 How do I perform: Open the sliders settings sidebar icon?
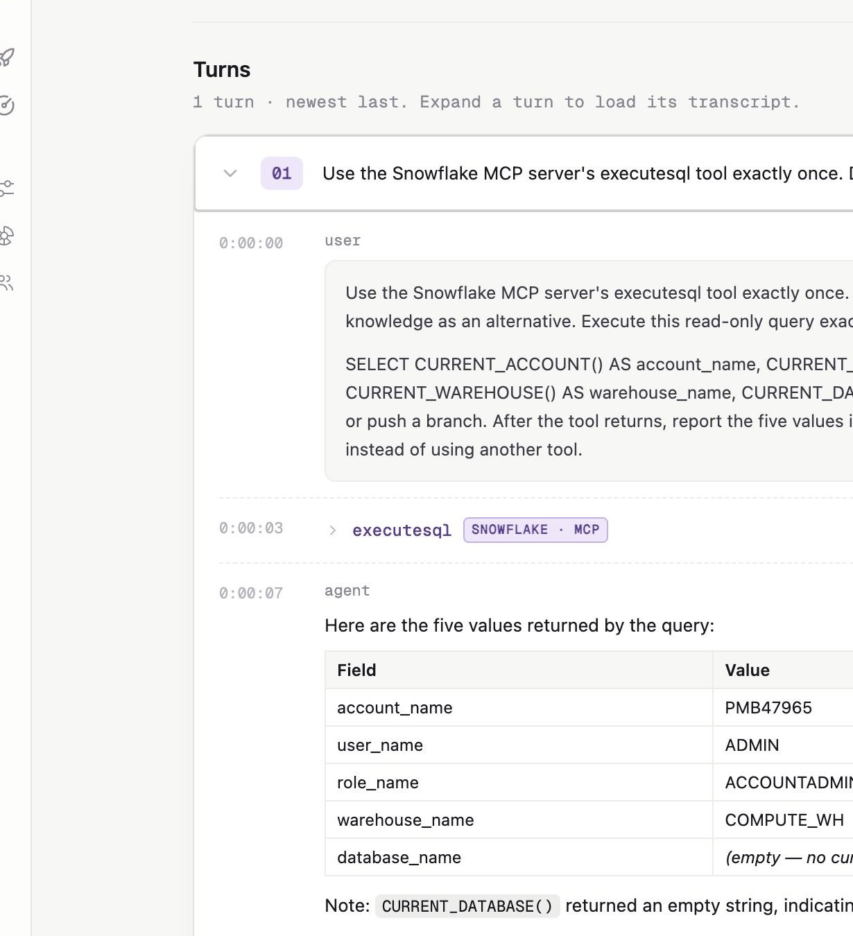tap(6, 188)
